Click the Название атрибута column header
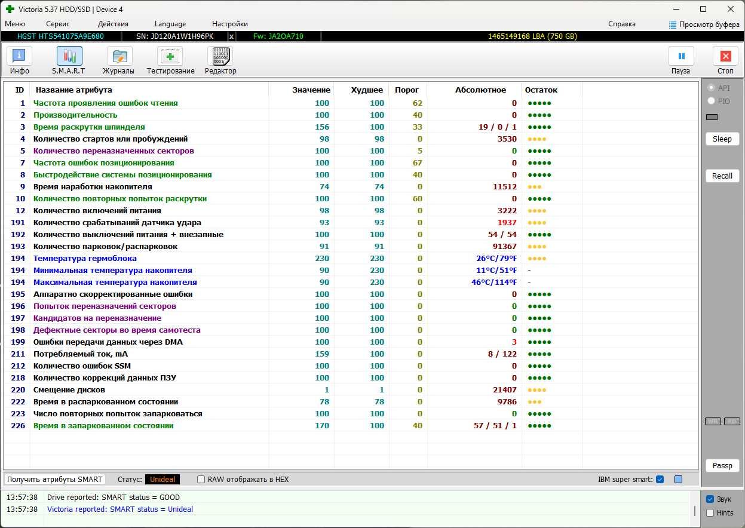Image resolution: width=745 pixels, height=528 pixels. click(73, 90)
